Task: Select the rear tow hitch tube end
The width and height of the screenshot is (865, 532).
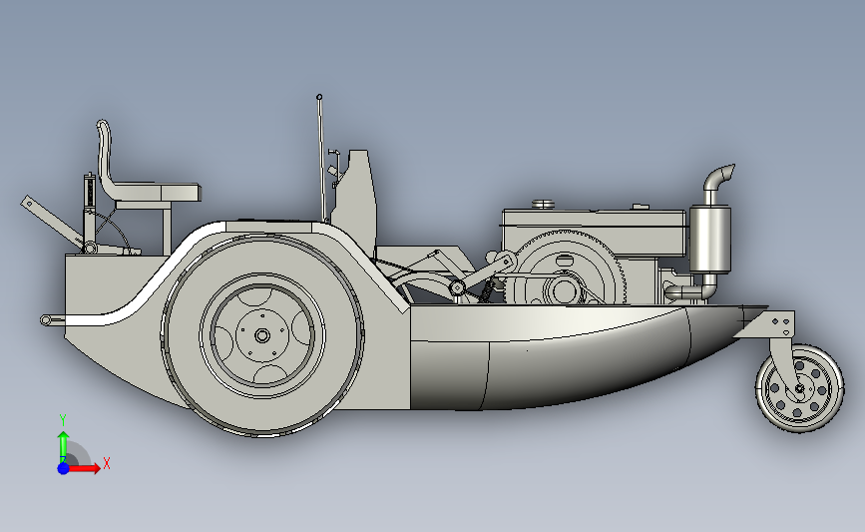Action: click(46, 320)
